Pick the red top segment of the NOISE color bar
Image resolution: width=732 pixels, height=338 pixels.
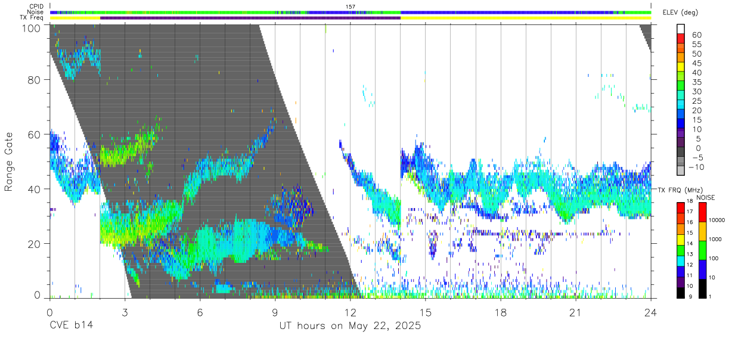pos(703,212)
